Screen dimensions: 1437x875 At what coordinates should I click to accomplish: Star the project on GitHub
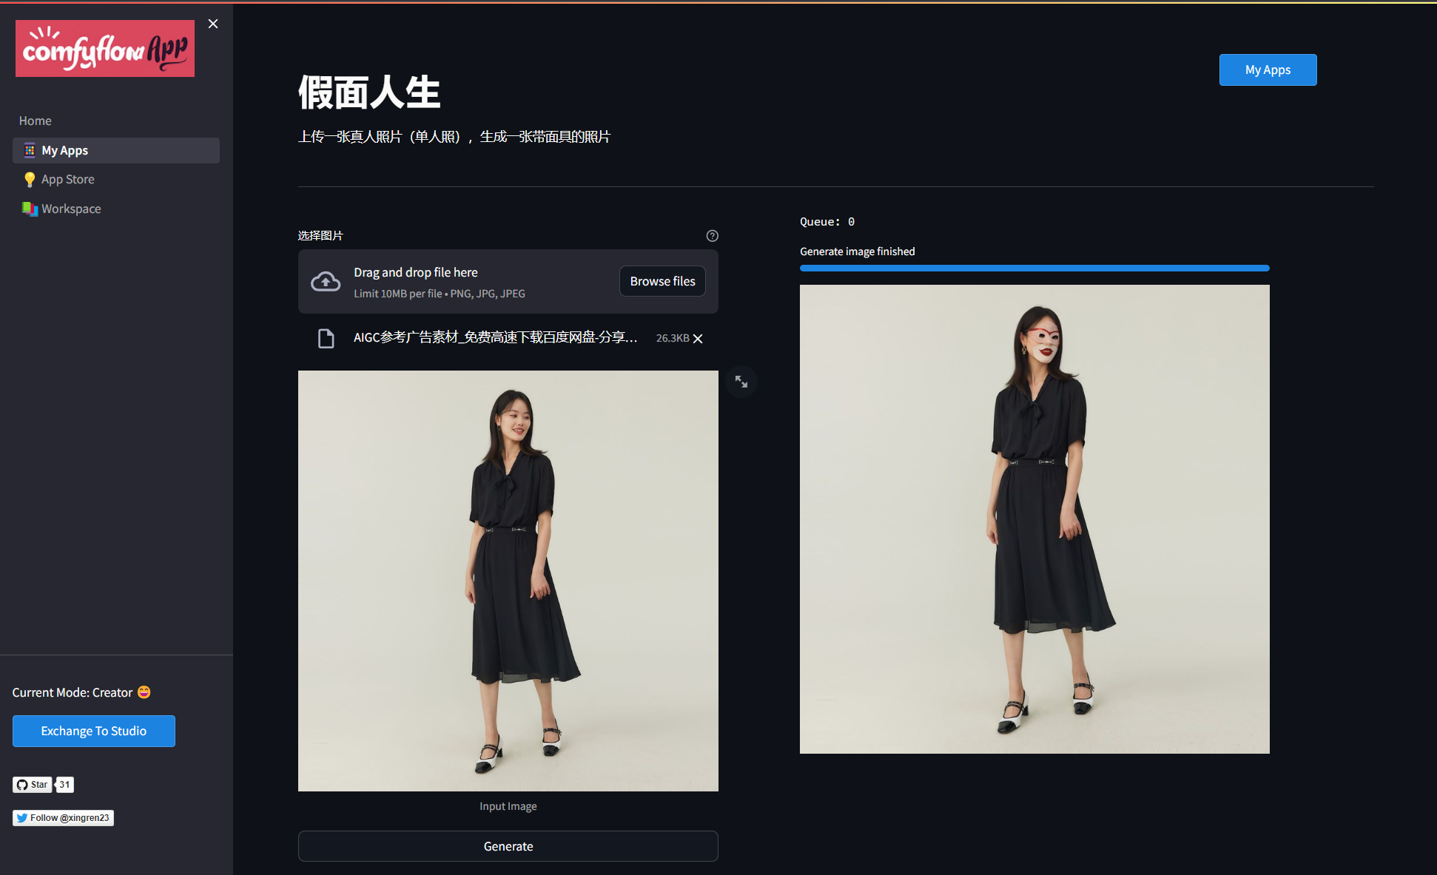pos(33,785)
